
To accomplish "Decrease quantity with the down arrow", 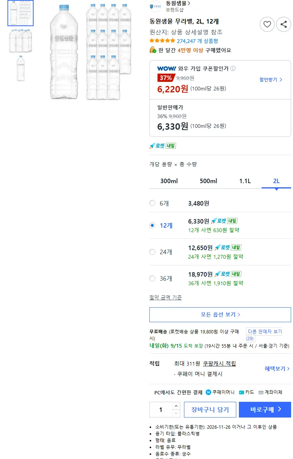I will point(176,413).
